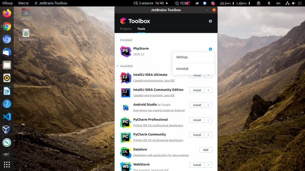
Task: Install PyCharm Professional
Action: click(197, 120)
